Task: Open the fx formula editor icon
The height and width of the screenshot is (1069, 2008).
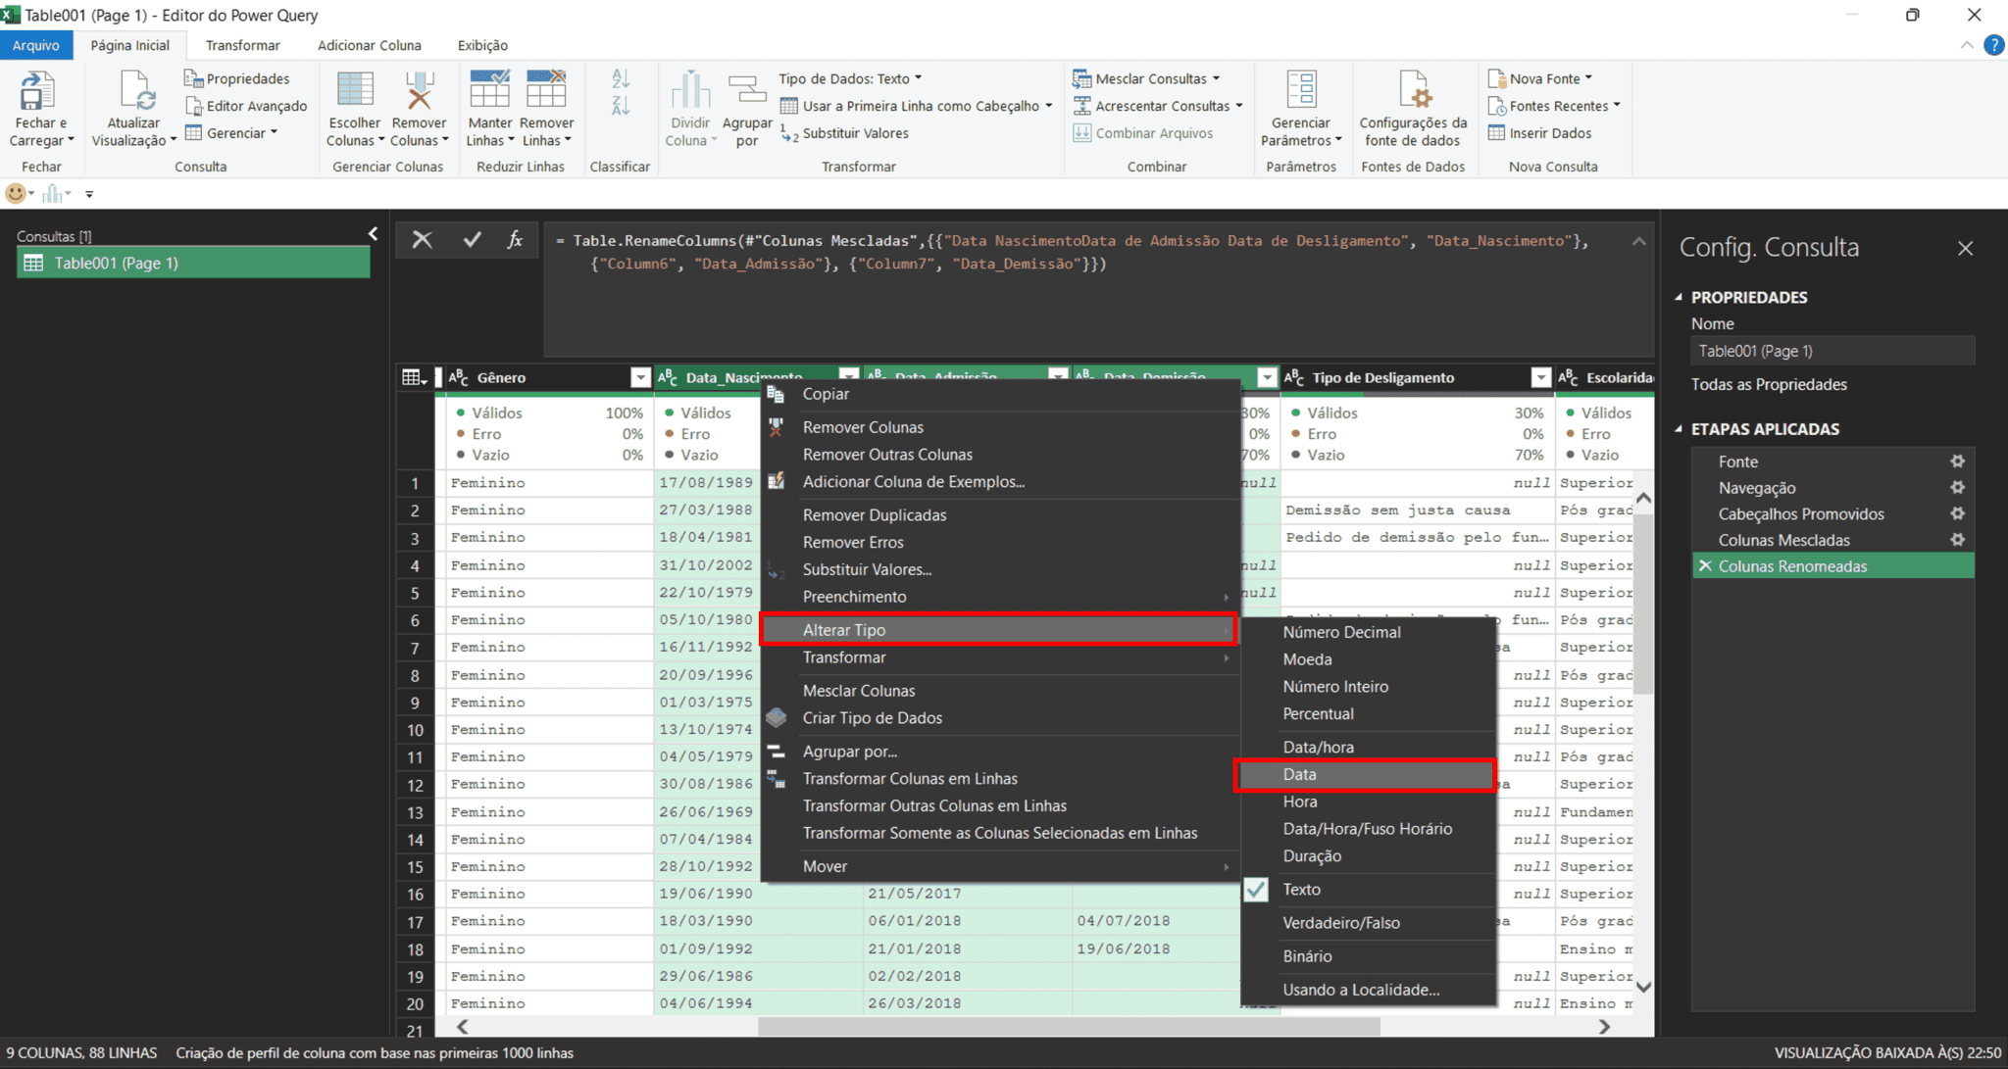Action: click(x=516, y=239)
